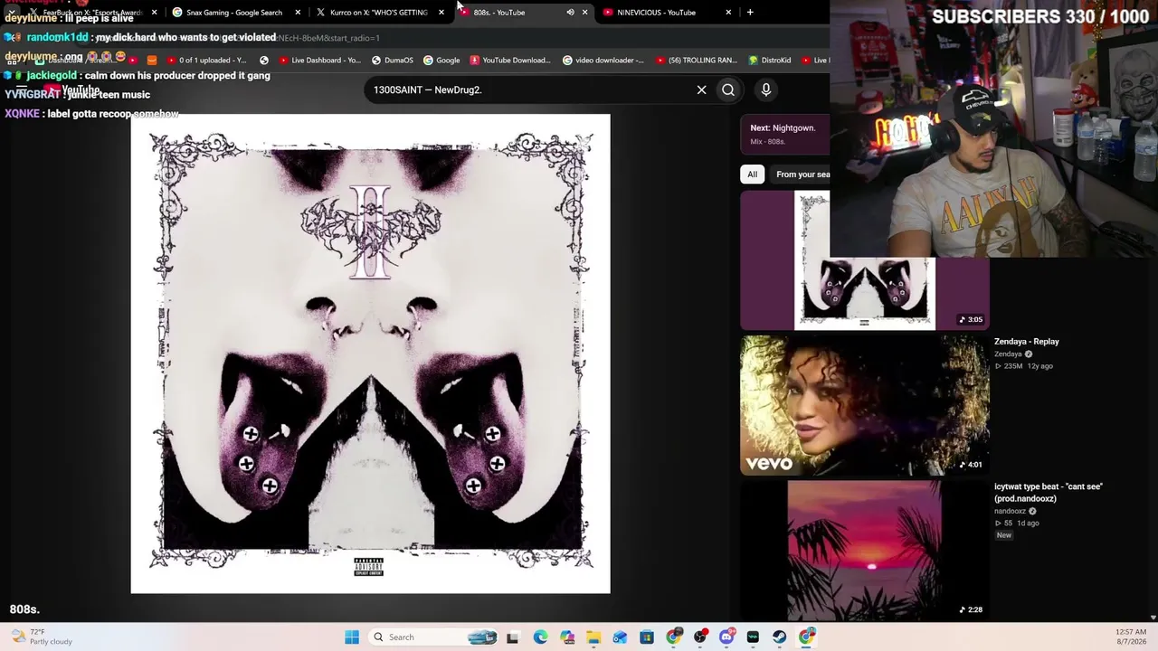This screenshot has height=651, width=1158.
Task: Start voice search with the microphone icon
Action: 765,90
